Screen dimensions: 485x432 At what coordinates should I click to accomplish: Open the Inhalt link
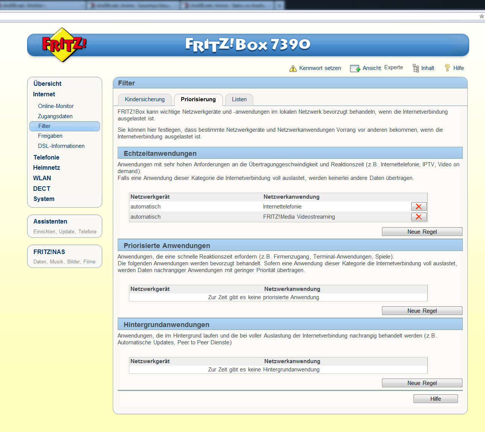coord(427,68)
